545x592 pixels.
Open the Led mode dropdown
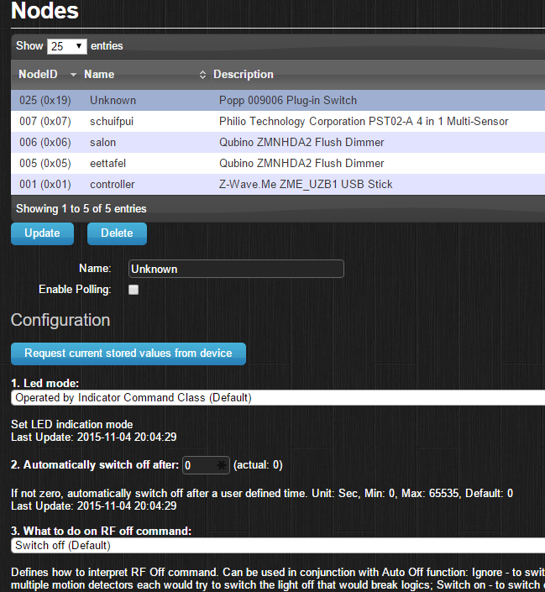click(x=278, y=397)
